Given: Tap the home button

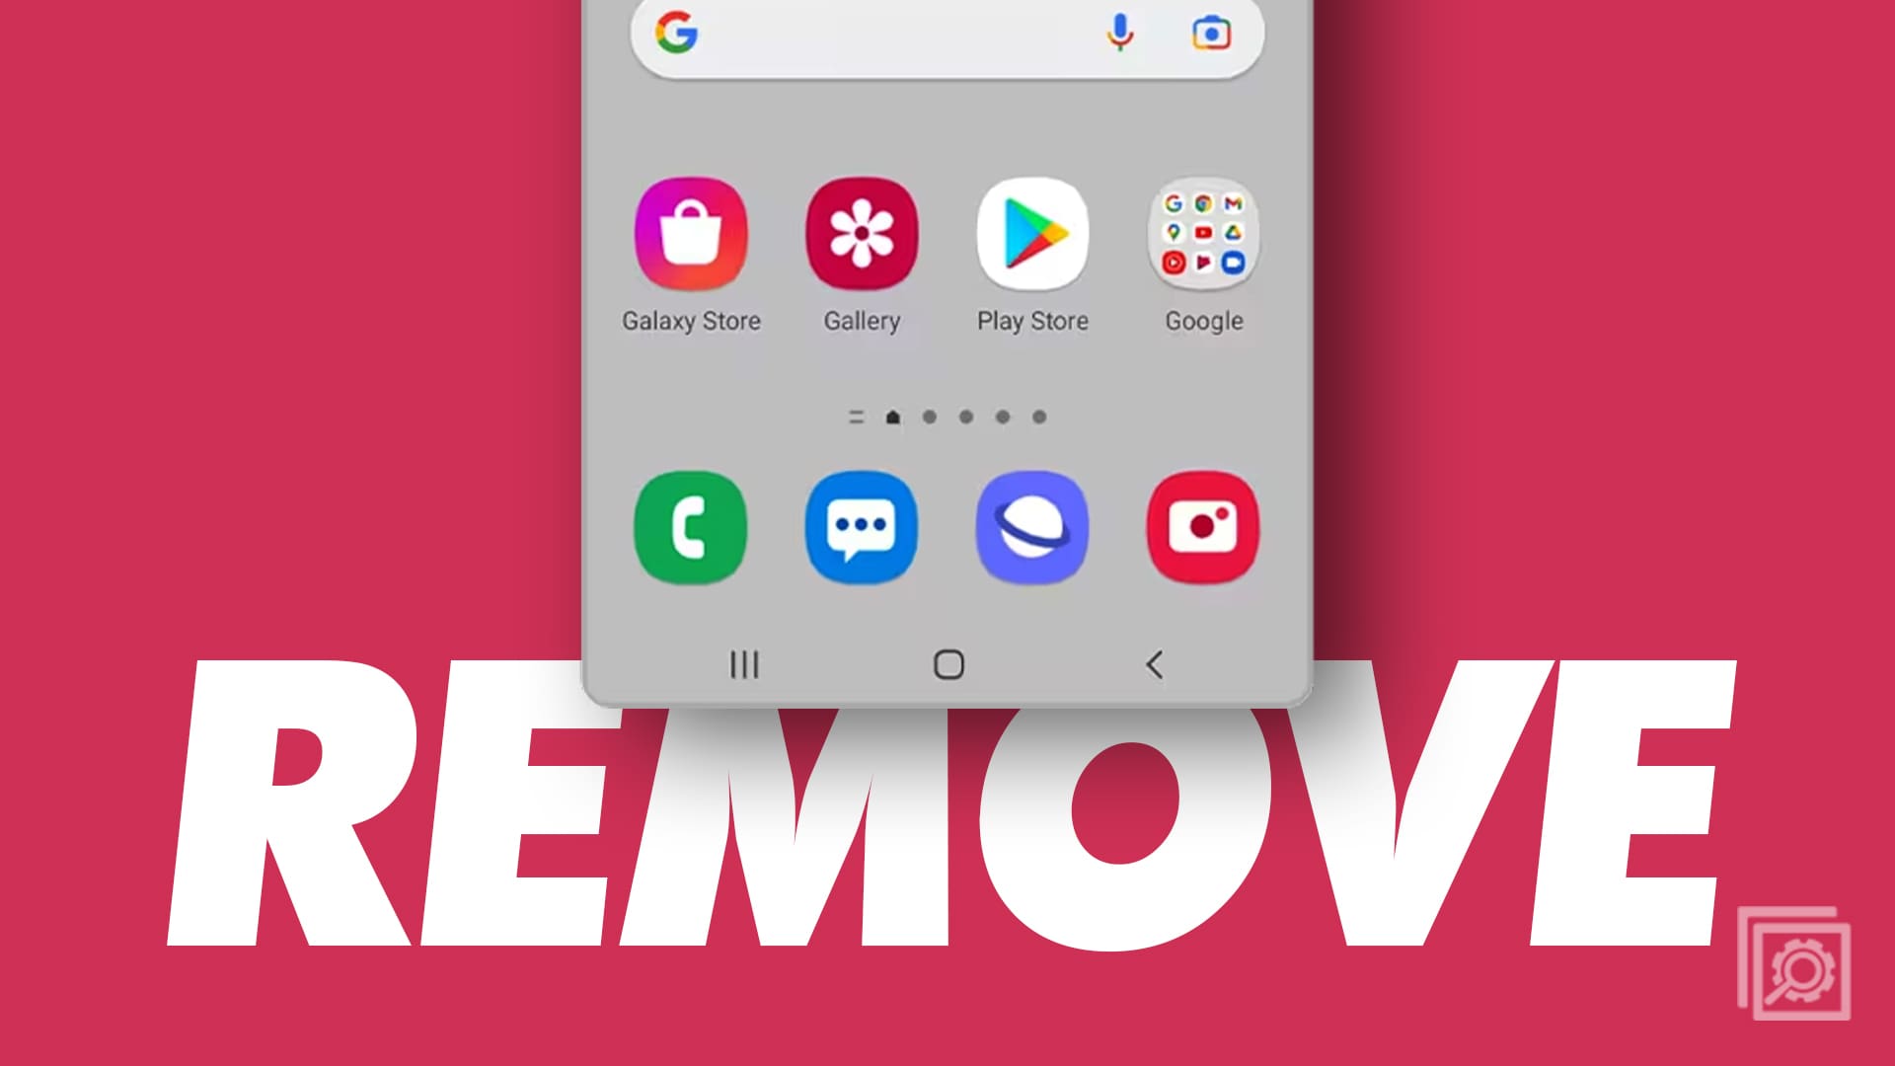Looking at the screenshot, I should pyautogui.click(x=947, y=664).
